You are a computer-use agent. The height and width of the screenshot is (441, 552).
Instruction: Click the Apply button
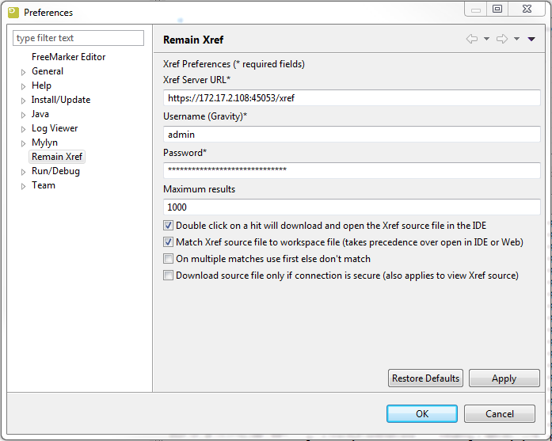click(504, 378)
